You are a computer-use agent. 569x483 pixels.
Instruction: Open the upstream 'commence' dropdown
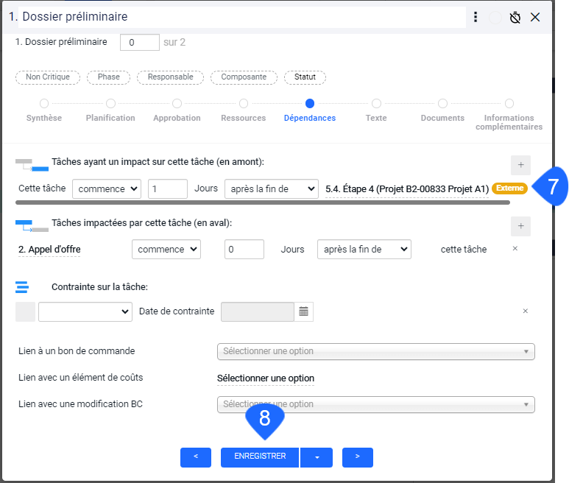[x=107, y=189]
